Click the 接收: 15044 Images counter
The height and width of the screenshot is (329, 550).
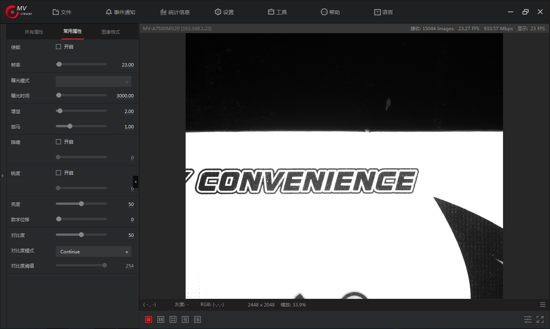pos(432,29)
